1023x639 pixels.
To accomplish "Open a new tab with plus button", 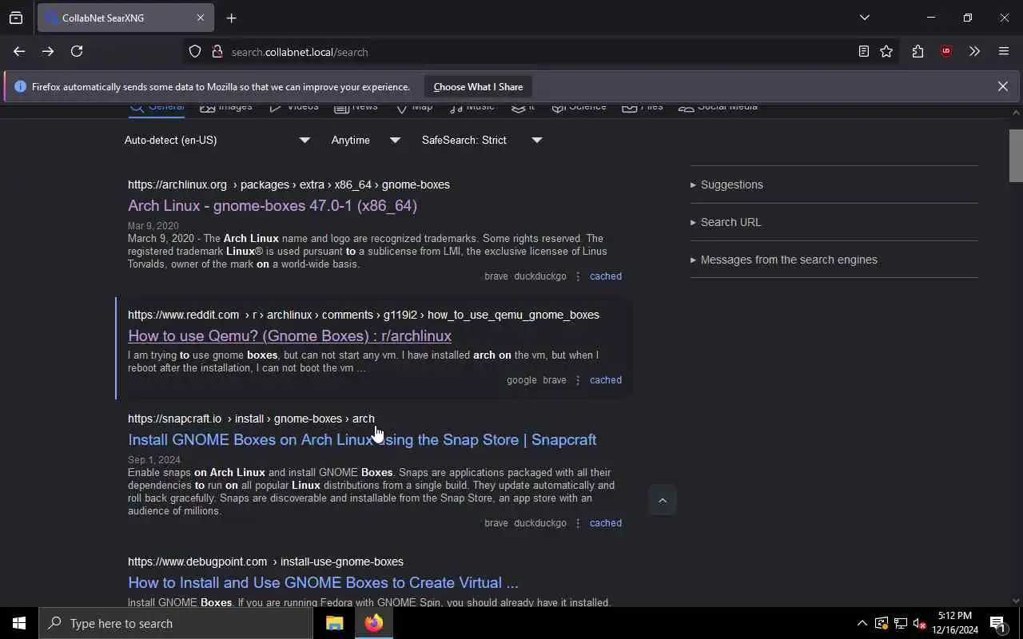I will (x=231, y=18).
